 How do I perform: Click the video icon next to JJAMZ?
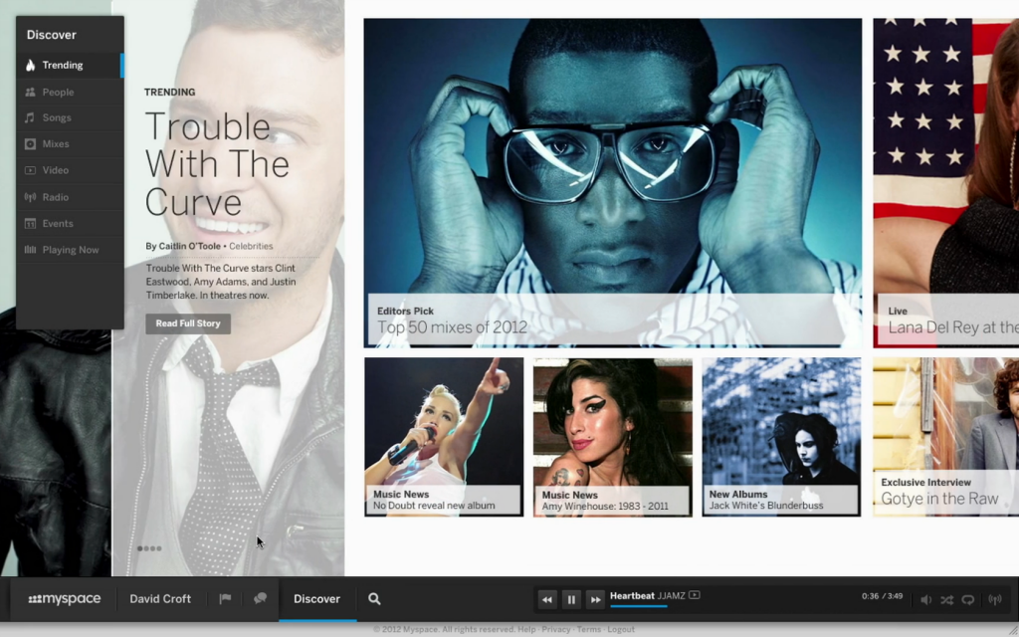coord(694,595)
